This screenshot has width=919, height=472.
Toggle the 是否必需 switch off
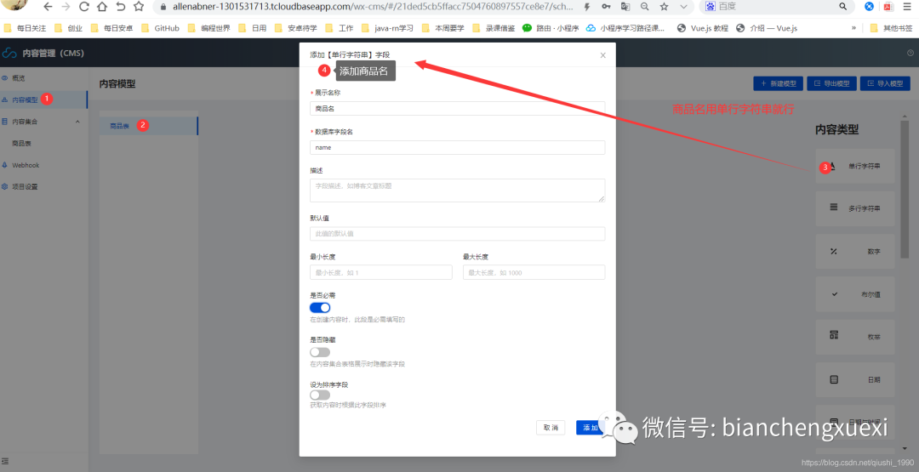click(320, 308)
